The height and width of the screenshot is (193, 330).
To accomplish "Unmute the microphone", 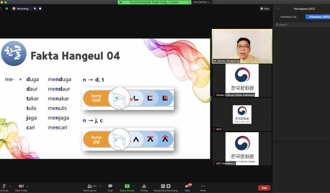I will [x=4, y=186].
